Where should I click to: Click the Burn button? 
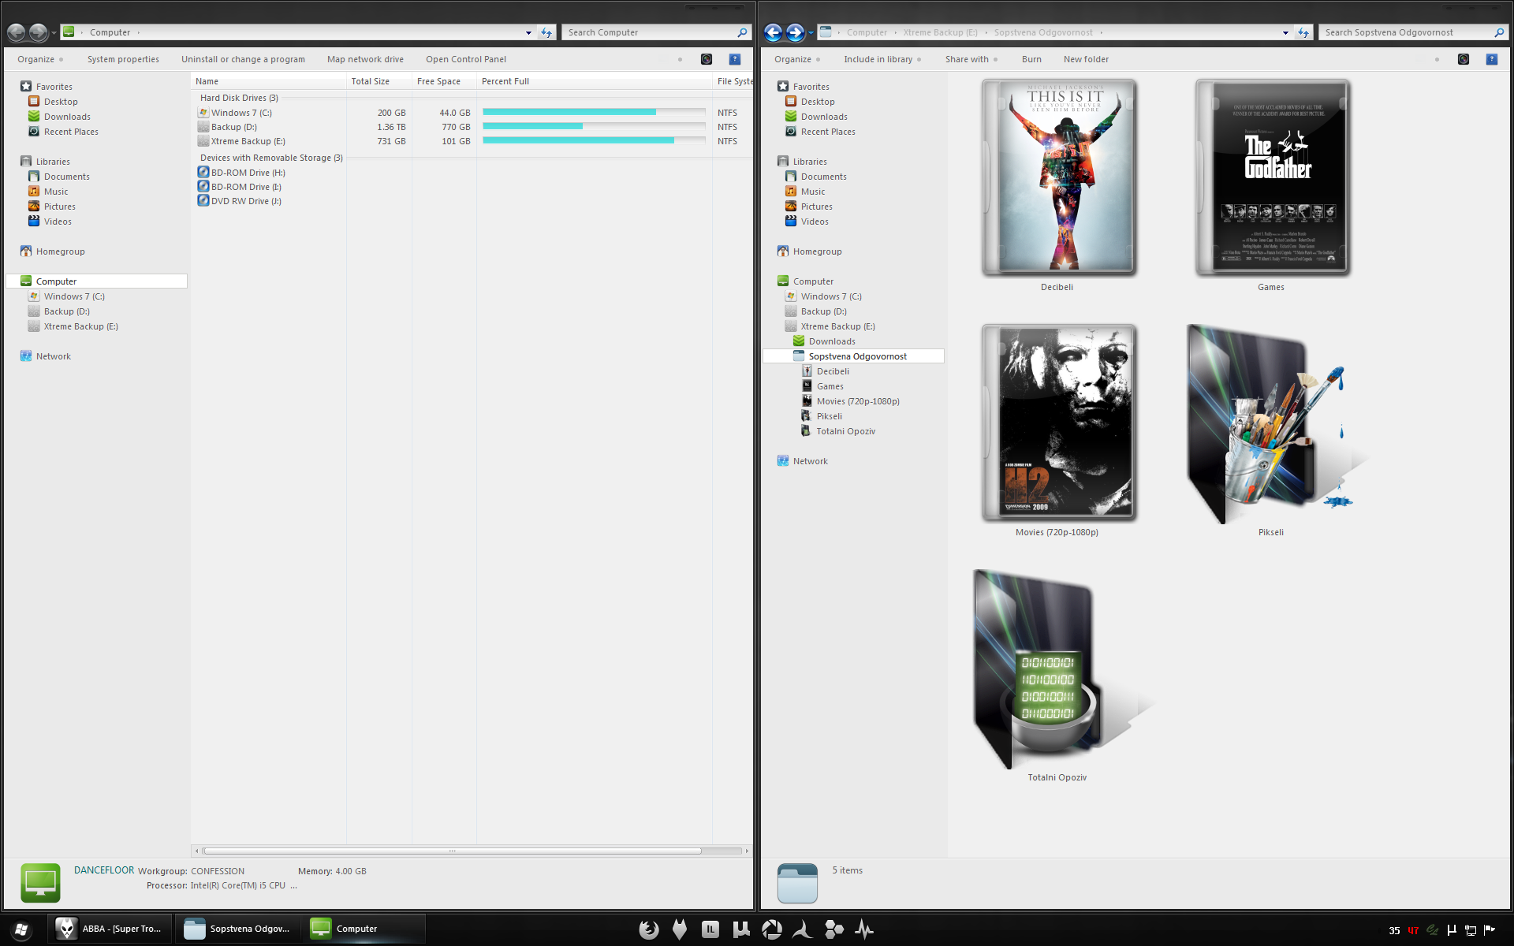(x=1031, y=59)
